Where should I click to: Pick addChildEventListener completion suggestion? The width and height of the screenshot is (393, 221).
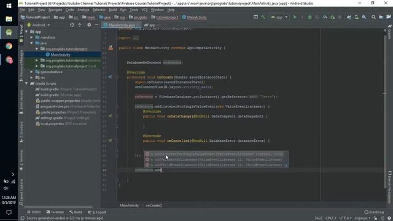[216, 165]
